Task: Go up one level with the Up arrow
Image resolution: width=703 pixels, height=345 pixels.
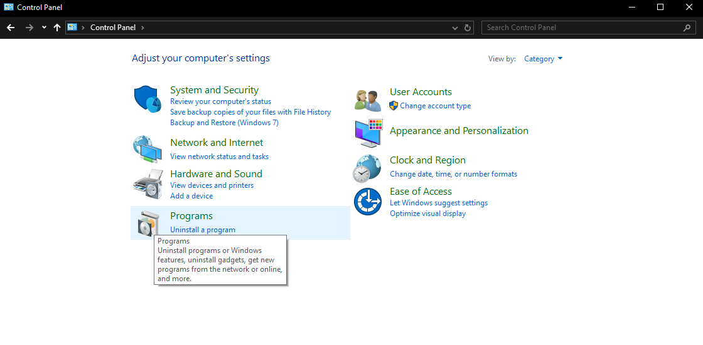Action: (57, 28)
